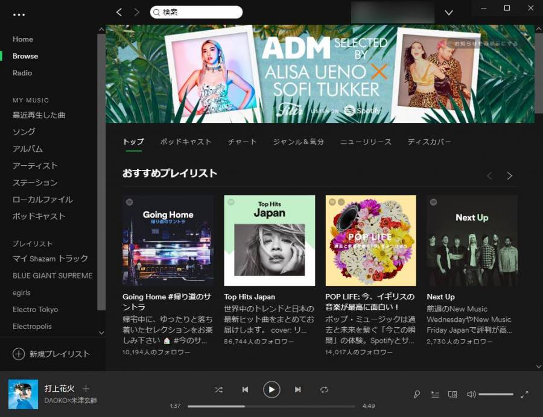Play the current song

pyautogui.click(x=271, y=390)
